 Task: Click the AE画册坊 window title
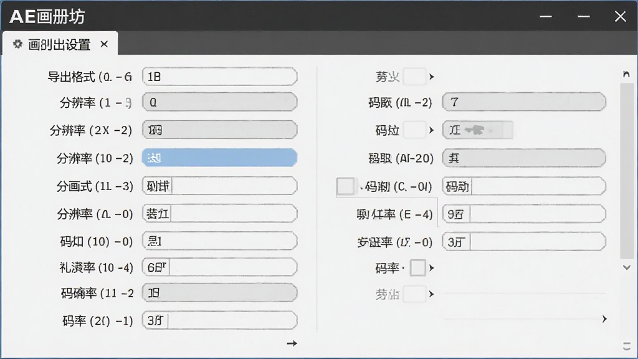[47, 17]
